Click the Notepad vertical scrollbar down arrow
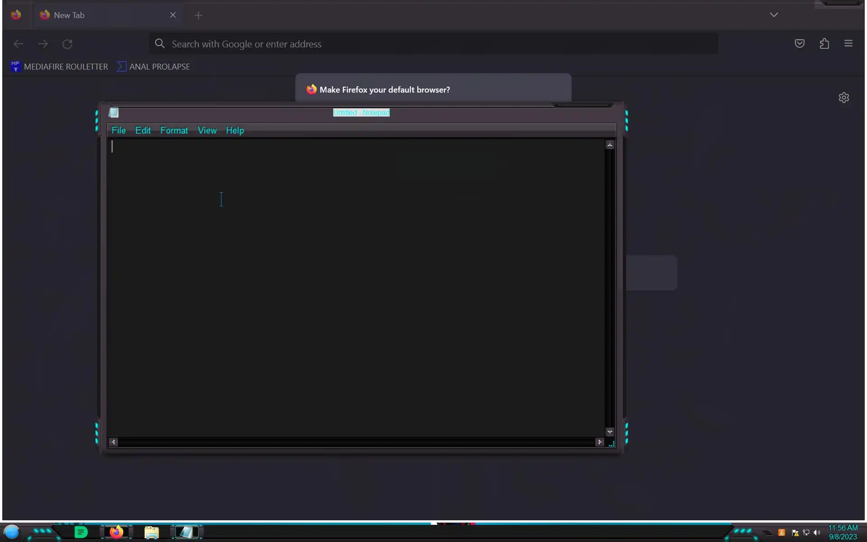This screenshot has width=867, height=542. click(610, 432)
